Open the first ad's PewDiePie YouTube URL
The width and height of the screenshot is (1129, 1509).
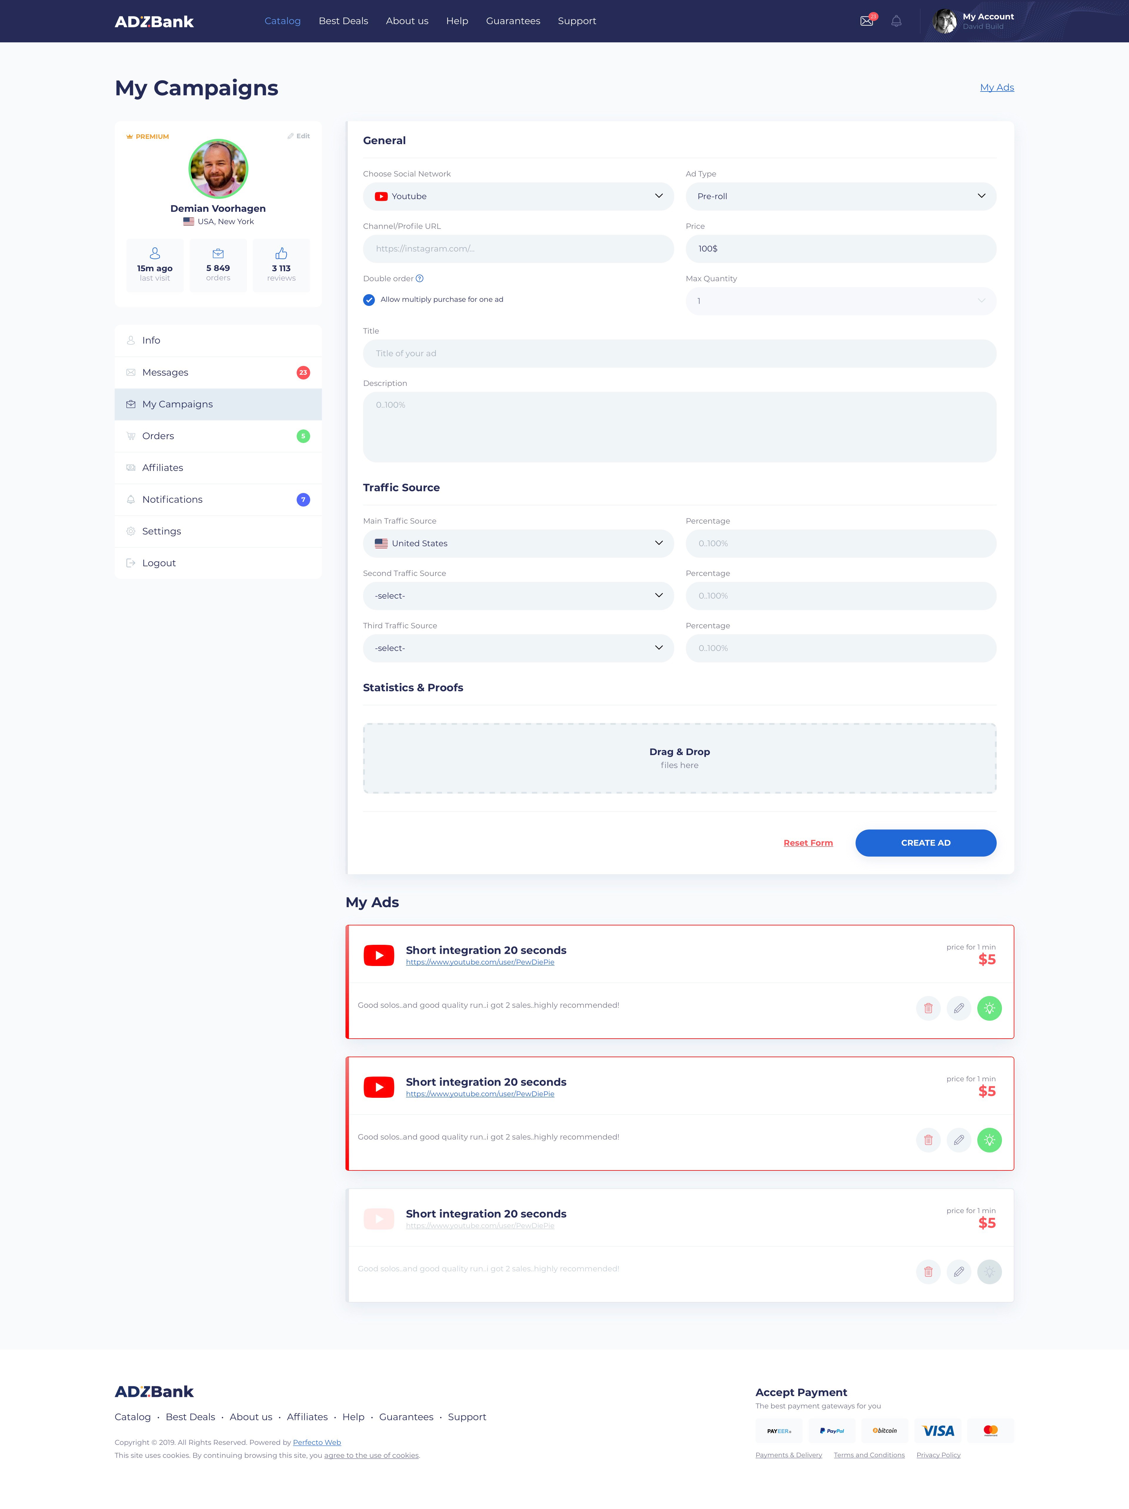480,962
